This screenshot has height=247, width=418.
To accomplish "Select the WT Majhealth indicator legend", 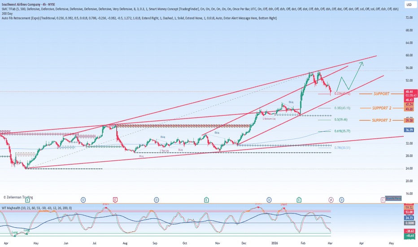I will click(37, 208).
